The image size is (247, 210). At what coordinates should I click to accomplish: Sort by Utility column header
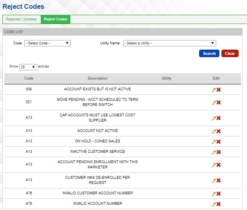[x=166, y=78]
